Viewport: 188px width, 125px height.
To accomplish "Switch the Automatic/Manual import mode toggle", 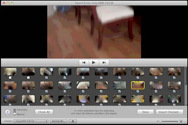I will point(15,112).
